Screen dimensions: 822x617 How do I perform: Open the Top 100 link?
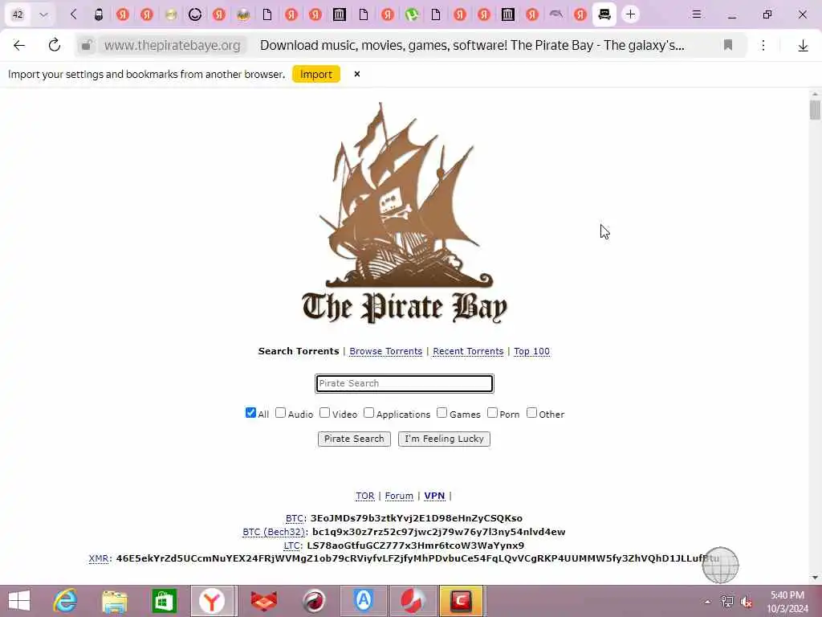tap(531, 351)
